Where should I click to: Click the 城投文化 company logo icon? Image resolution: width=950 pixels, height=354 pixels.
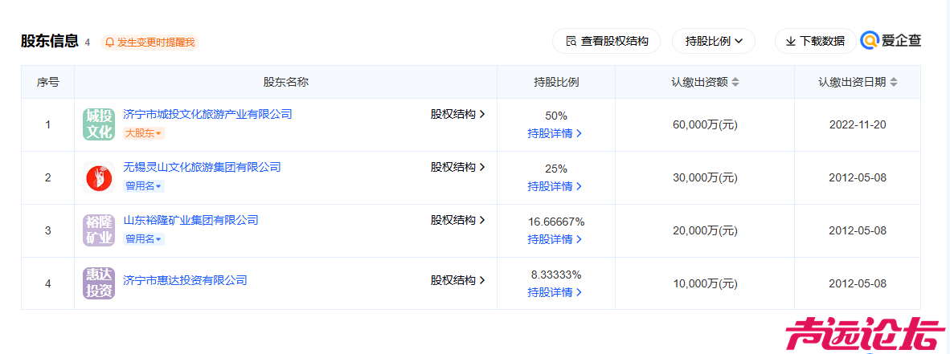click(x=99, y=124)
